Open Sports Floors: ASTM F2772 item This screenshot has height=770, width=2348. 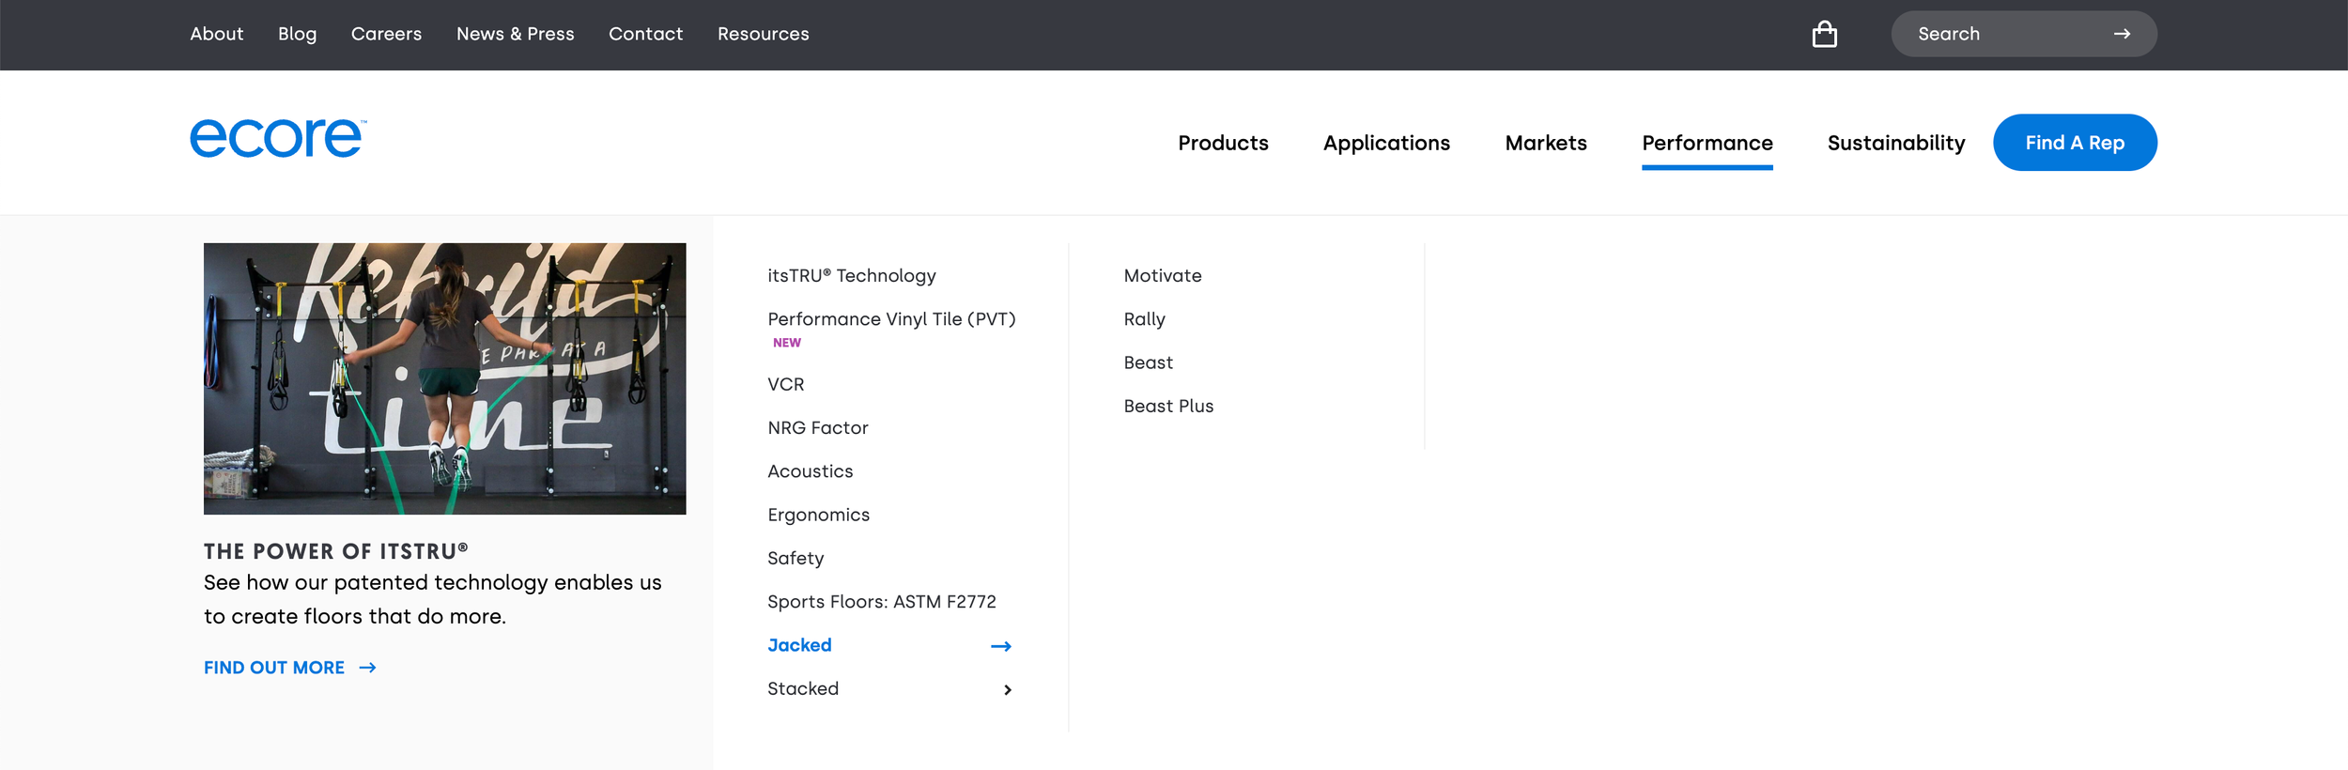(x=882, y=602)
